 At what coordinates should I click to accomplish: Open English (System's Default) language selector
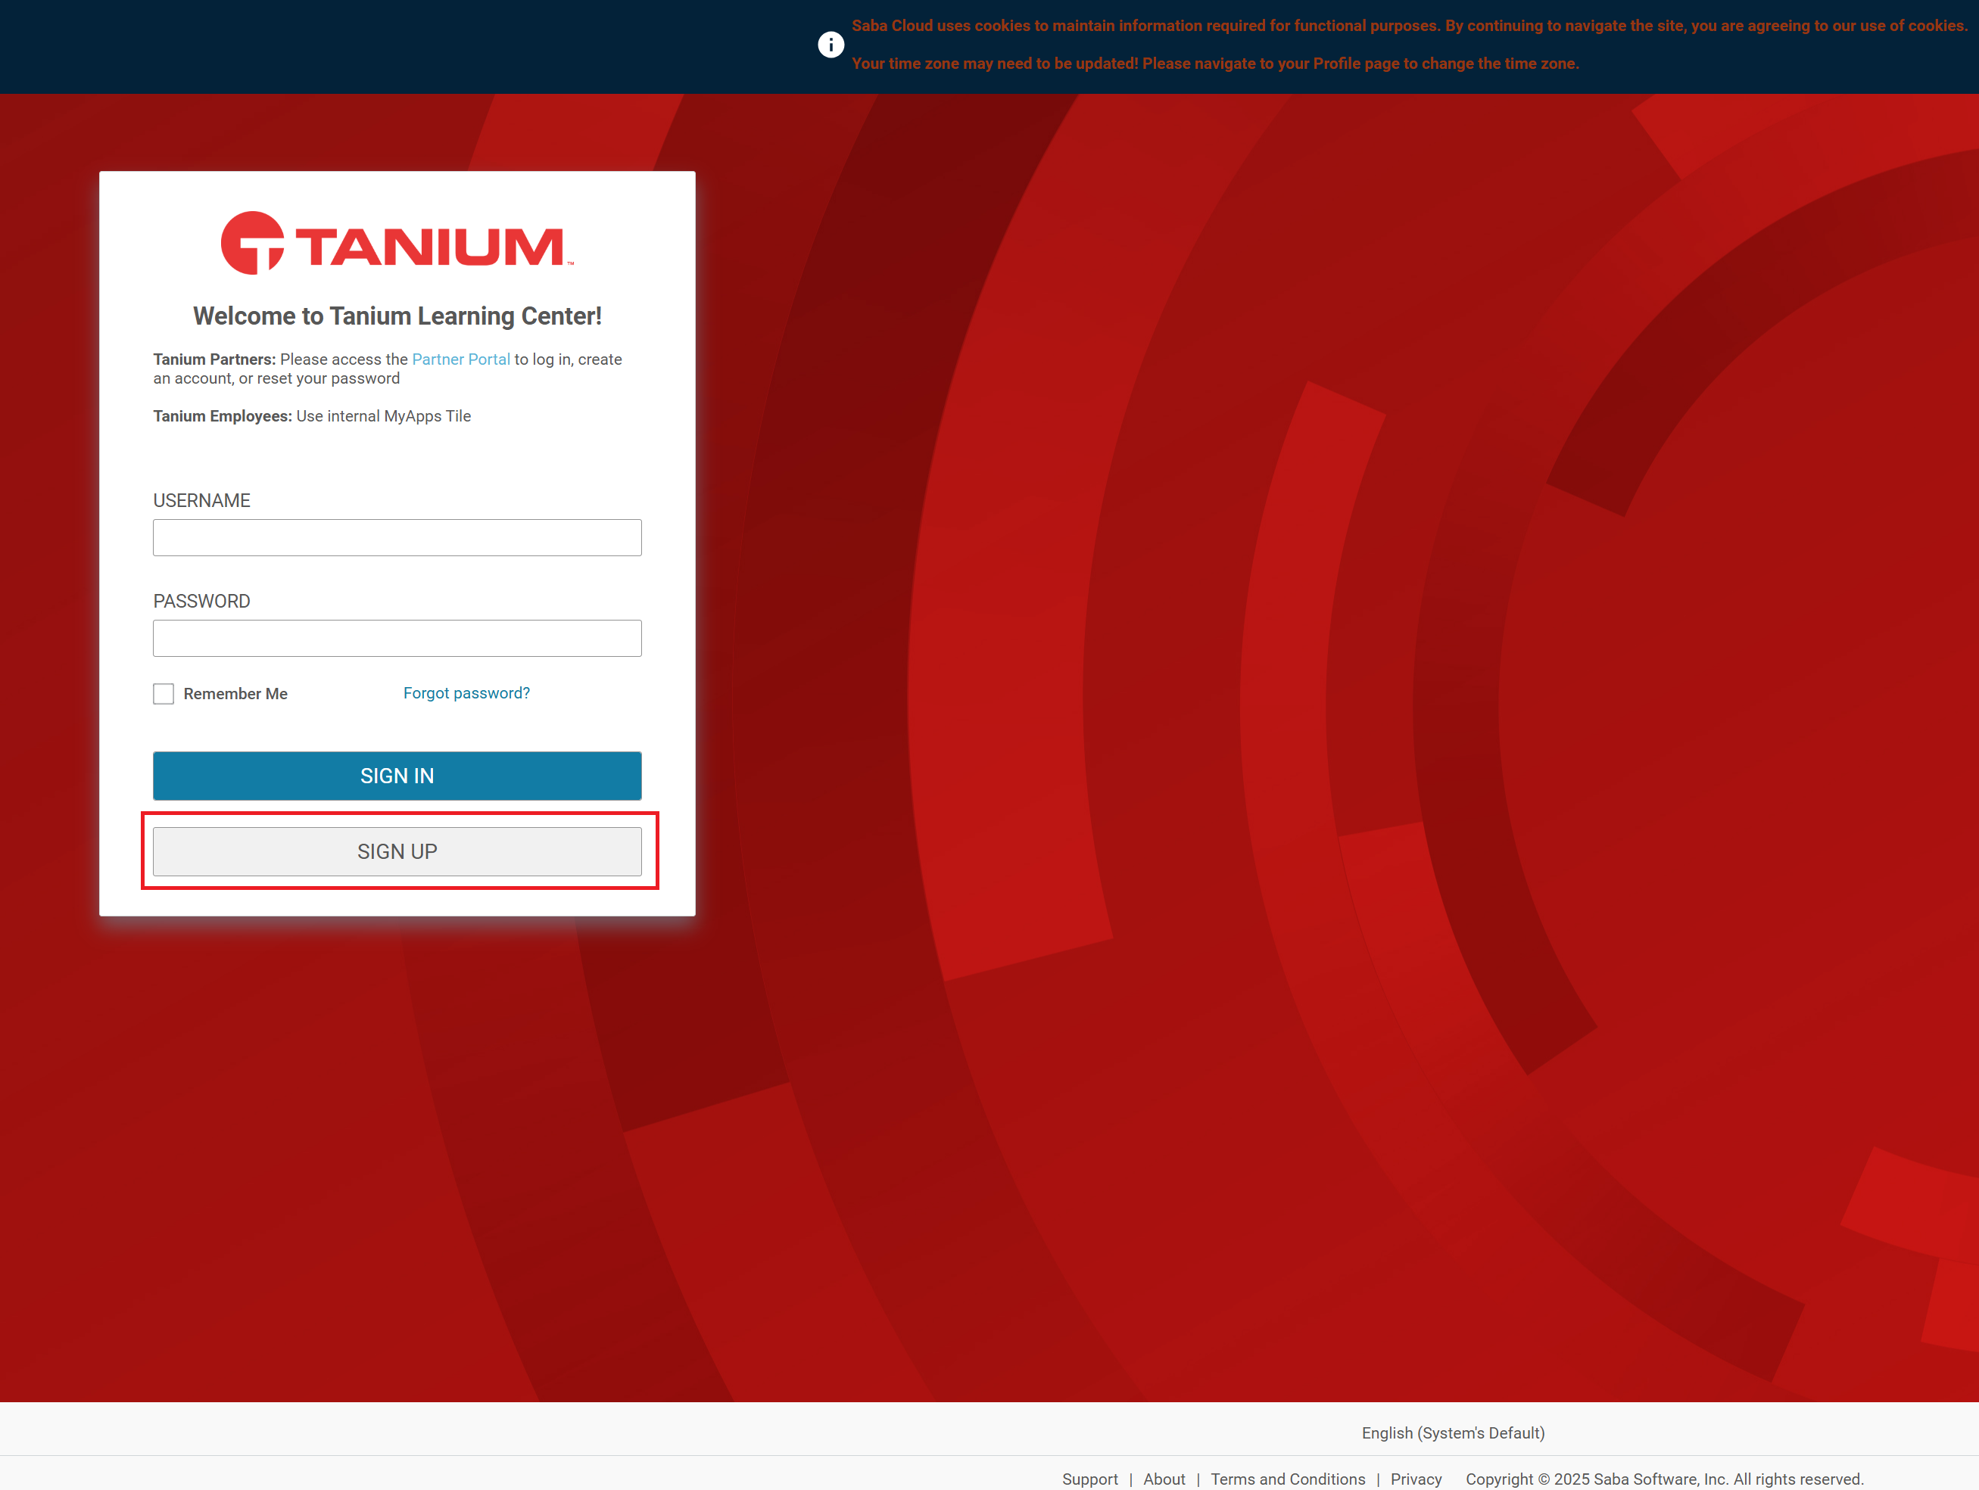[1453, 1432]
